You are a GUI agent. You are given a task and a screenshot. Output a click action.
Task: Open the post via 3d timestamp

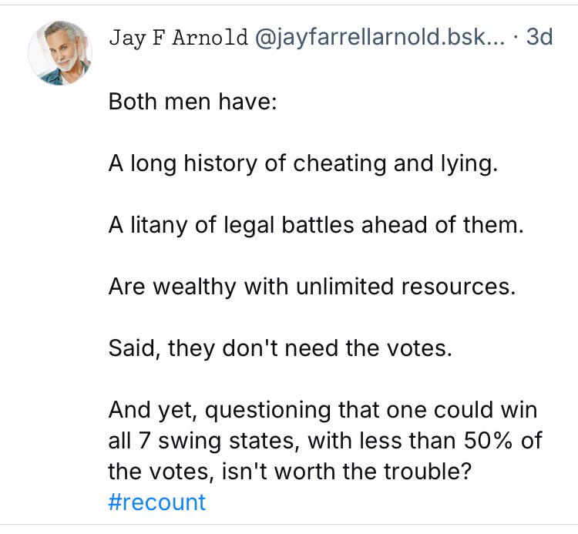(539, 36)
